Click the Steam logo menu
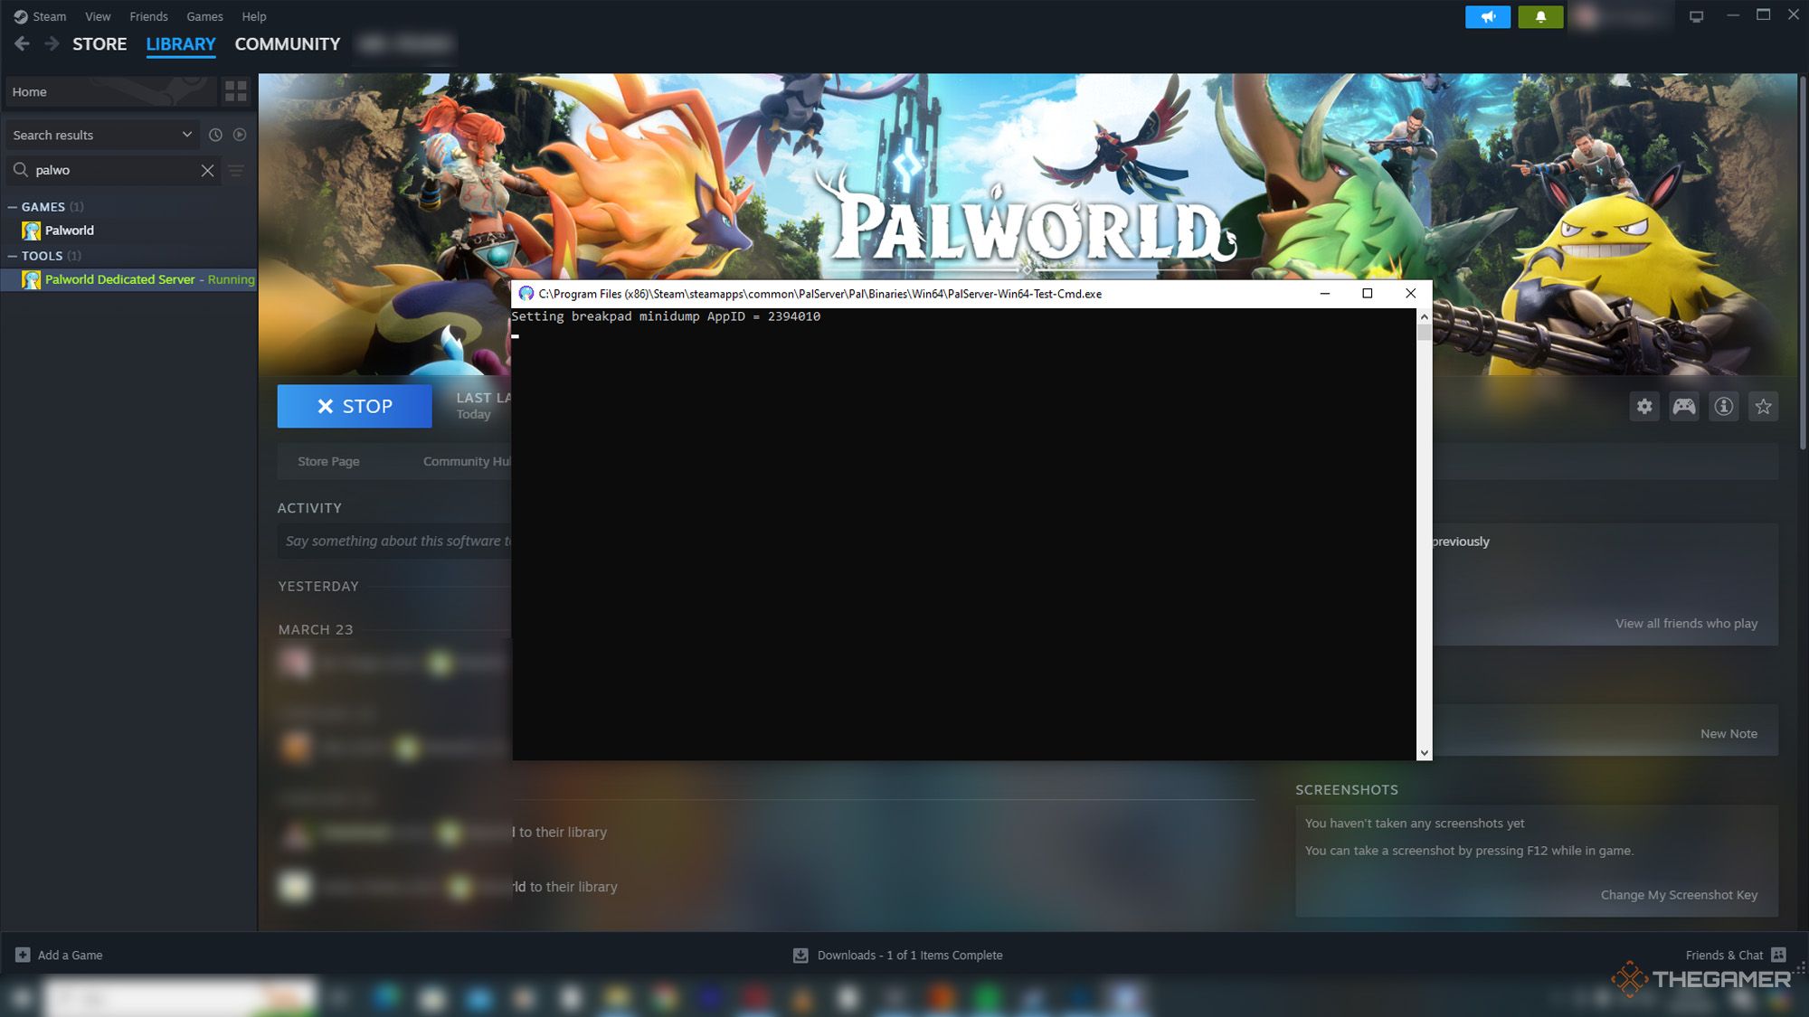Image resolution: width=1809 pixels, height=1017 pixels. coord(40,16)
